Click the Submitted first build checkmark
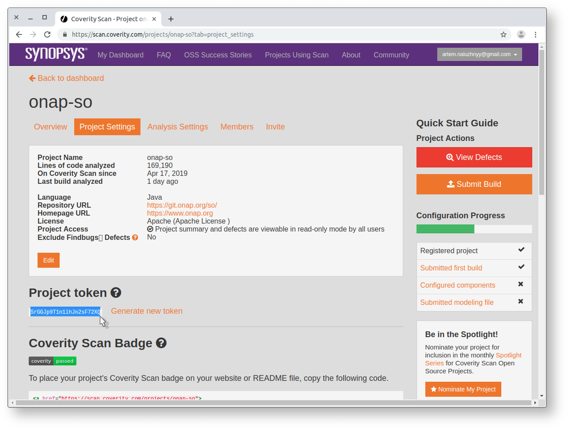 click(x=521, y=267)
